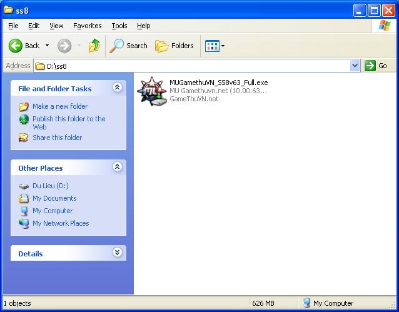Screen dimensions: 399x312
Task: Click the file description MU Gamethuvn.net text
Action: click(218, 91)
